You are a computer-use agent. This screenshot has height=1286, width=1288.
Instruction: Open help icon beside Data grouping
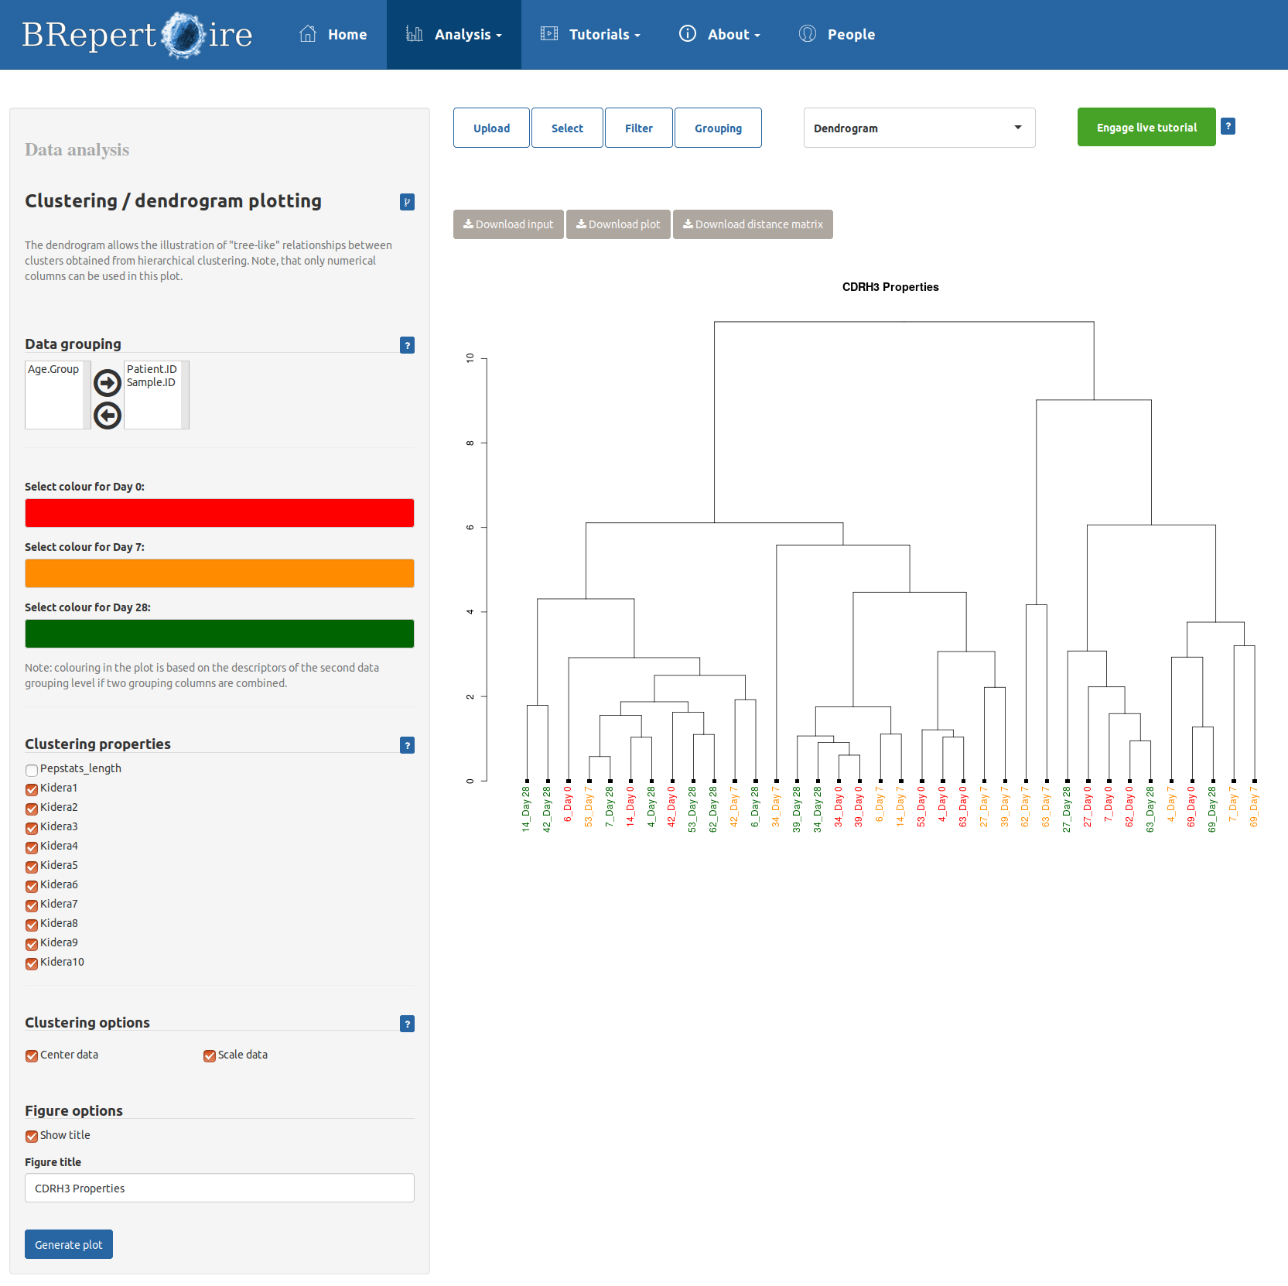pyautogui.click(x=407, y=345)
